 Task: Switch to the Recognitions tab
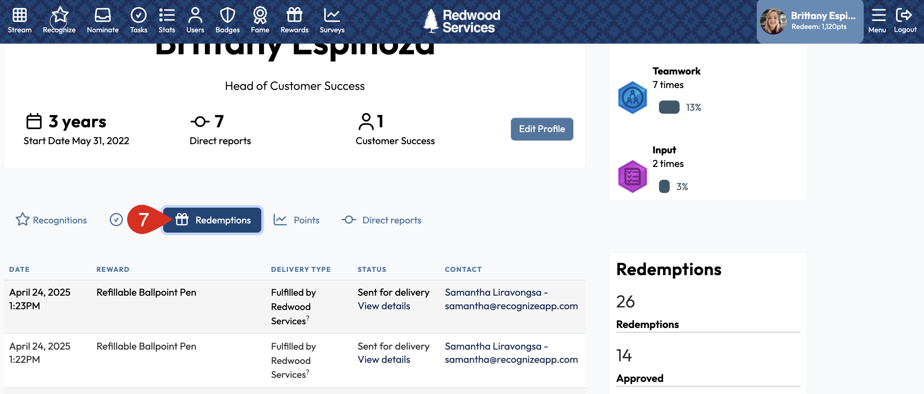point(51,220)
